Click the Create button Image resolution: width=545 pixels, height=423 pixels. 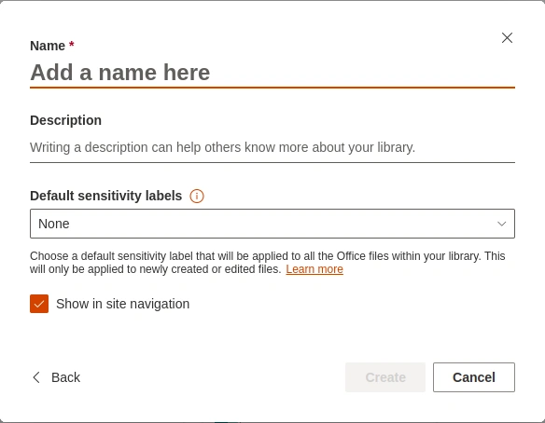point(385,377)
